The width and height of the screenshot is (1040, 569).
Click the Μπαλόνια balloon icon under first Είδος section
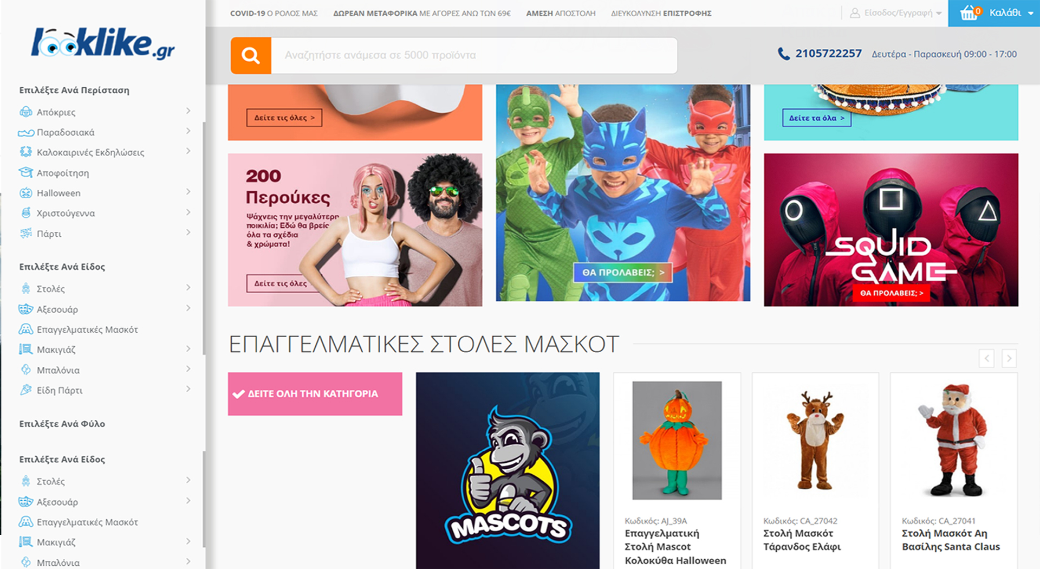25,370
